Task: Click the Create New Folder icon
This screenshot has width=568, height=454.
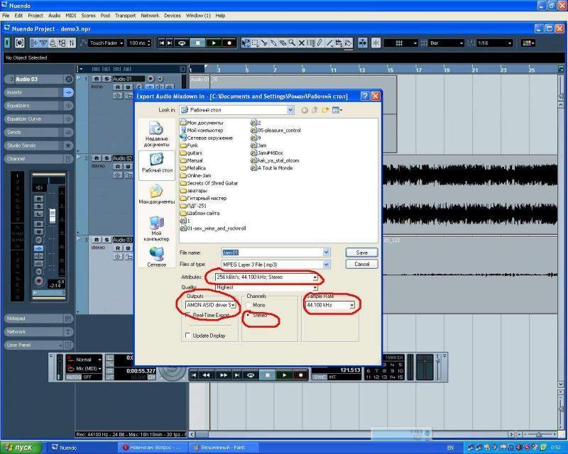Action: pos(325,110)
